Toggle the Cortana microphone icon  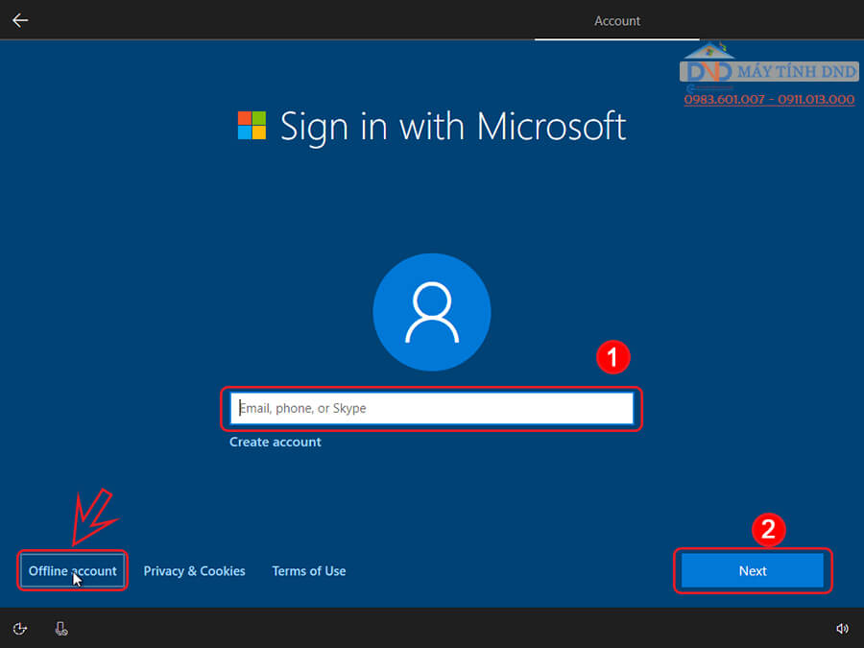(x=61, y=629)
